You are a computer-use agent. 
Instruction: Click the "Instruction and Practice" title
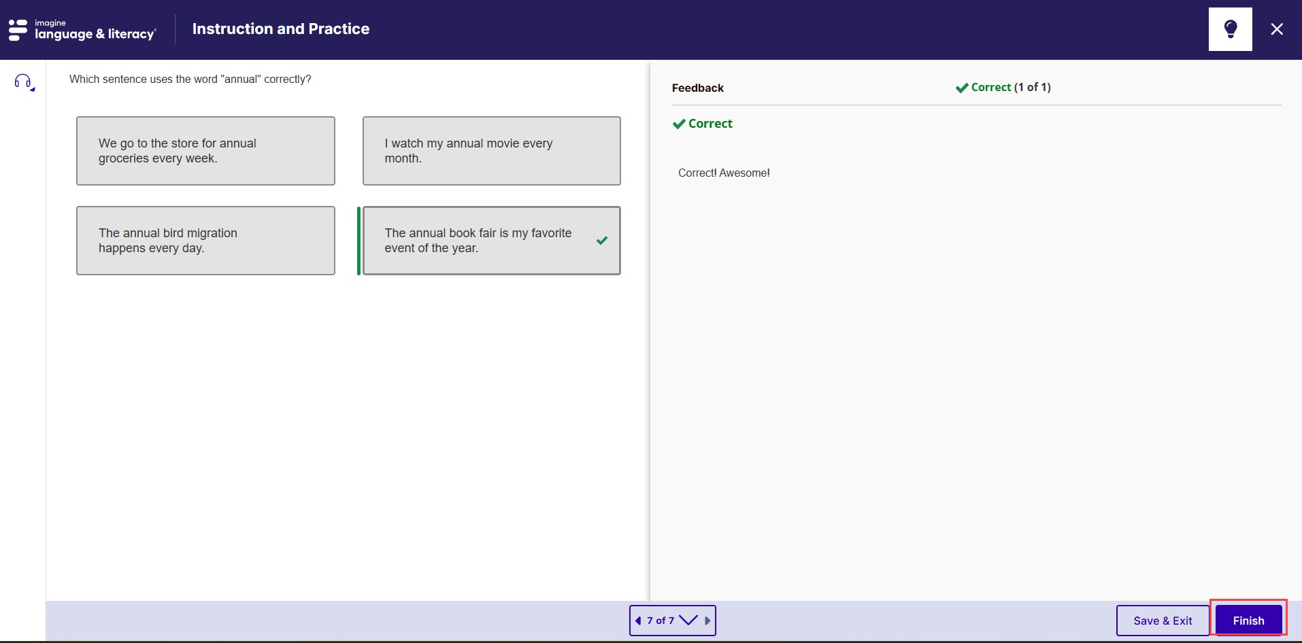pyautogui.click(x=280, y=29)
